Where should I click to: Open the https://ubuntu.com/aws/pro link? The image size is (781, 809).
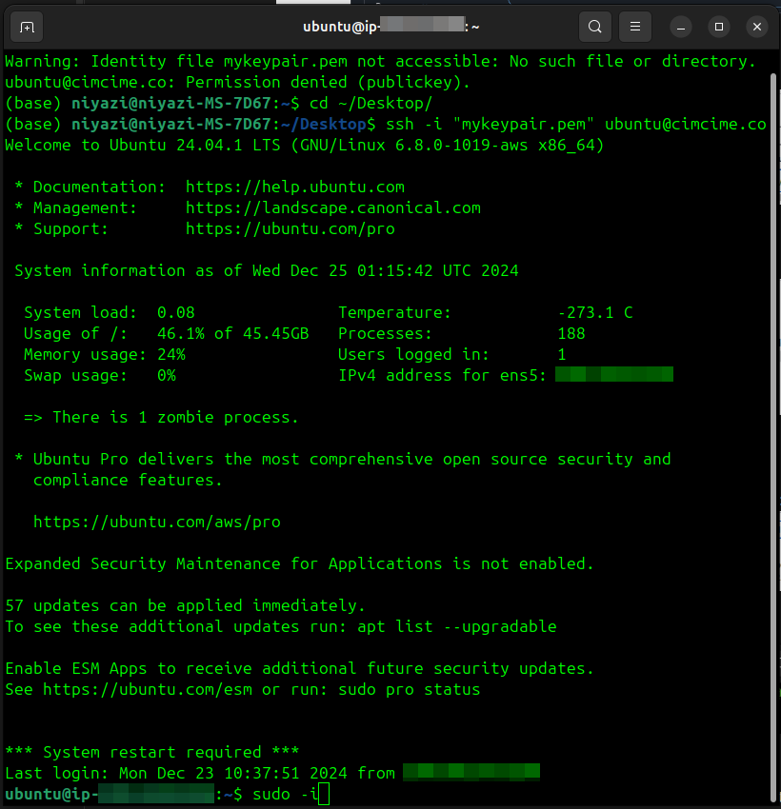pos(157,522)
